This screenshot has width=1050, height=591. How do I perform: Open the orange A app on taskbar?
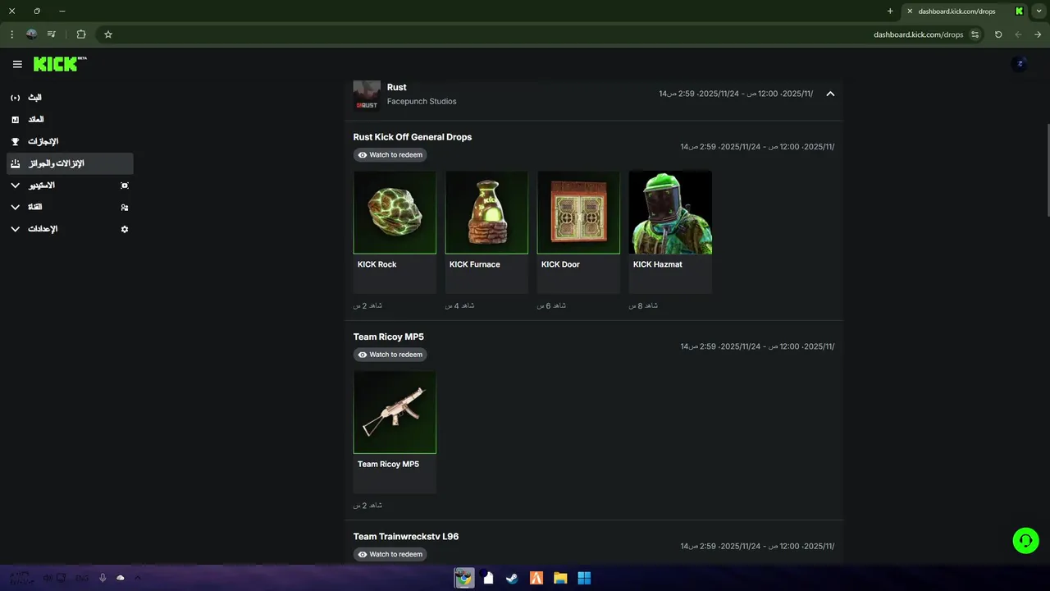[x=536, y=578]
